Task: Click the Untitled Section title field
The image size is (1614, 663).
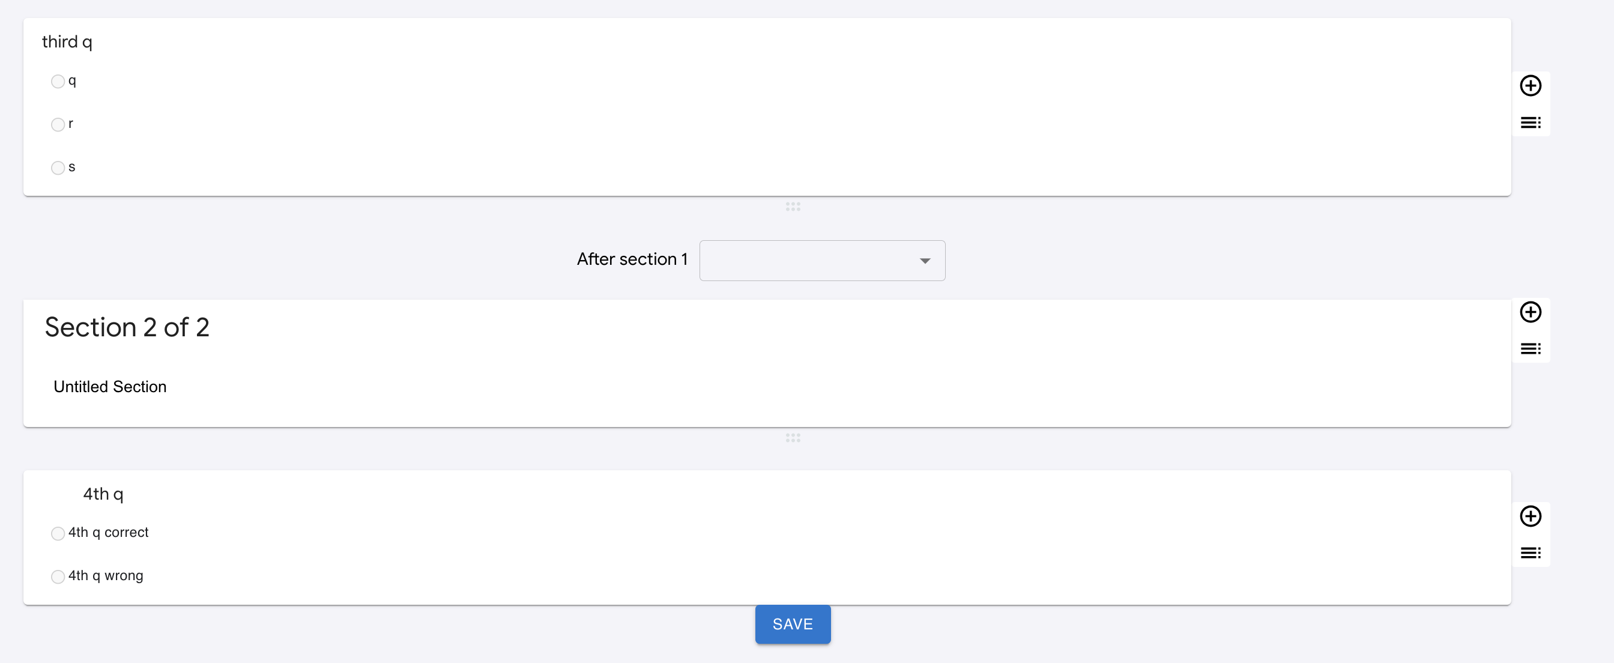Action: [x=110, y=387]
